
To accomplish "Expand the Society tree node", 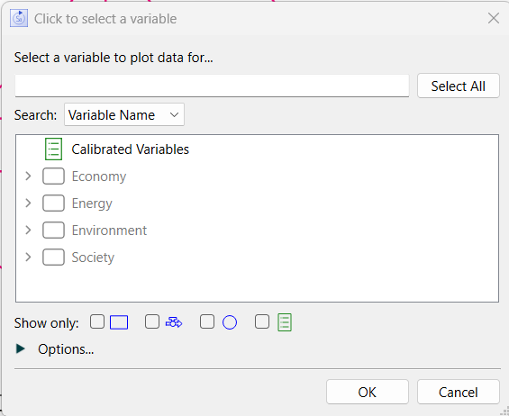I will click(x=28, y=257).
